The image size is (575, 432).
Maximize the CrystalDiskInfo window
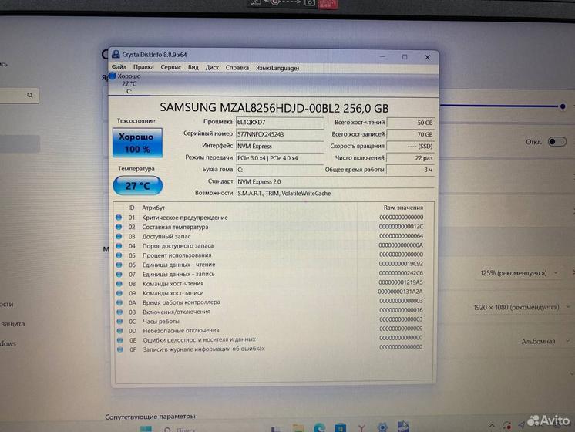coord(405,57)
